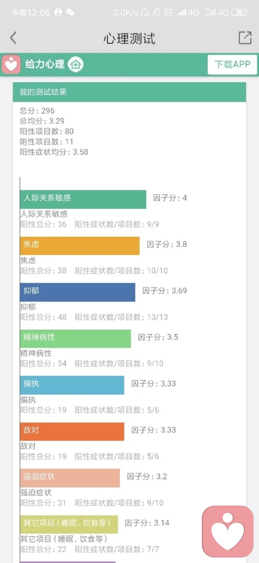Select the green 人际关系敏感 bar

pyautogui.click(x=83, y=199)
